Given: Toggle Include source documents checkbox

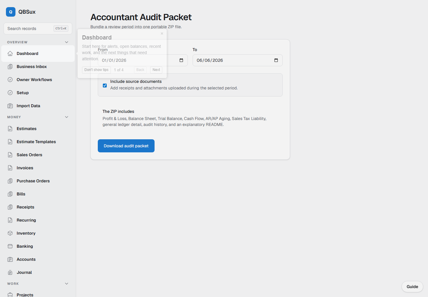Looking at the screenshot, I should point(105,86).
